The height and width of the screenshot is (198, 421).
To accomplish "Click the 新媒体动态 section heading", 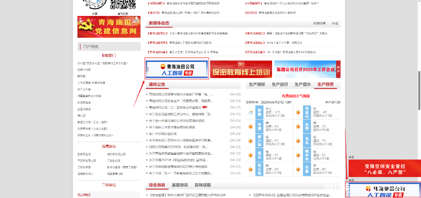I will (159, 23).
